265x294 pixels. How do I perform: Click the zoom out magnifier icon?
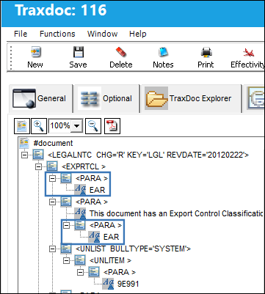(x=93, y=126)
